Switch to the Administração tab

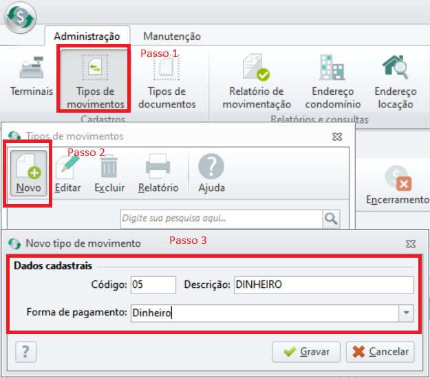click(x=87, y=36)
